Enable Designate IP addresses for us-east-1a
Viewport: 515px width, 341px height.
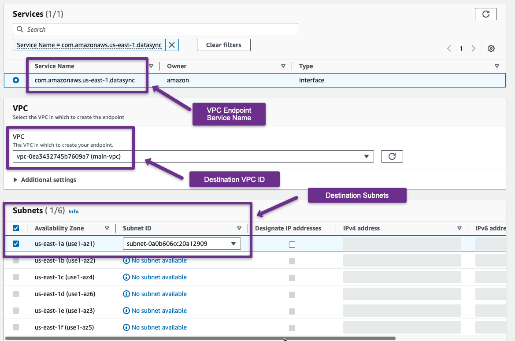click(292, 245)
